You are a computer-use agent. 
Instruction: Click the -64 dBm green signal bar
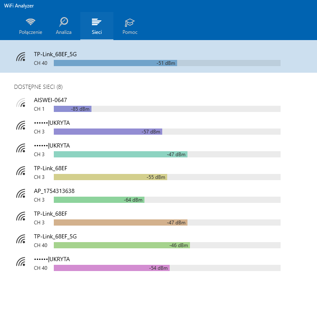point(99,200)
